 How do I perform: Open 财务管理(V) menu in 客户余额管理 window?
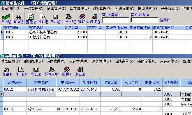pos(102,8)
